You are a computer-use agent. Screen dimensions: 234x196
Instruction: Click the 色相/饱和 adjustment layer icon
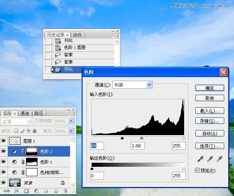coord(14,172)
